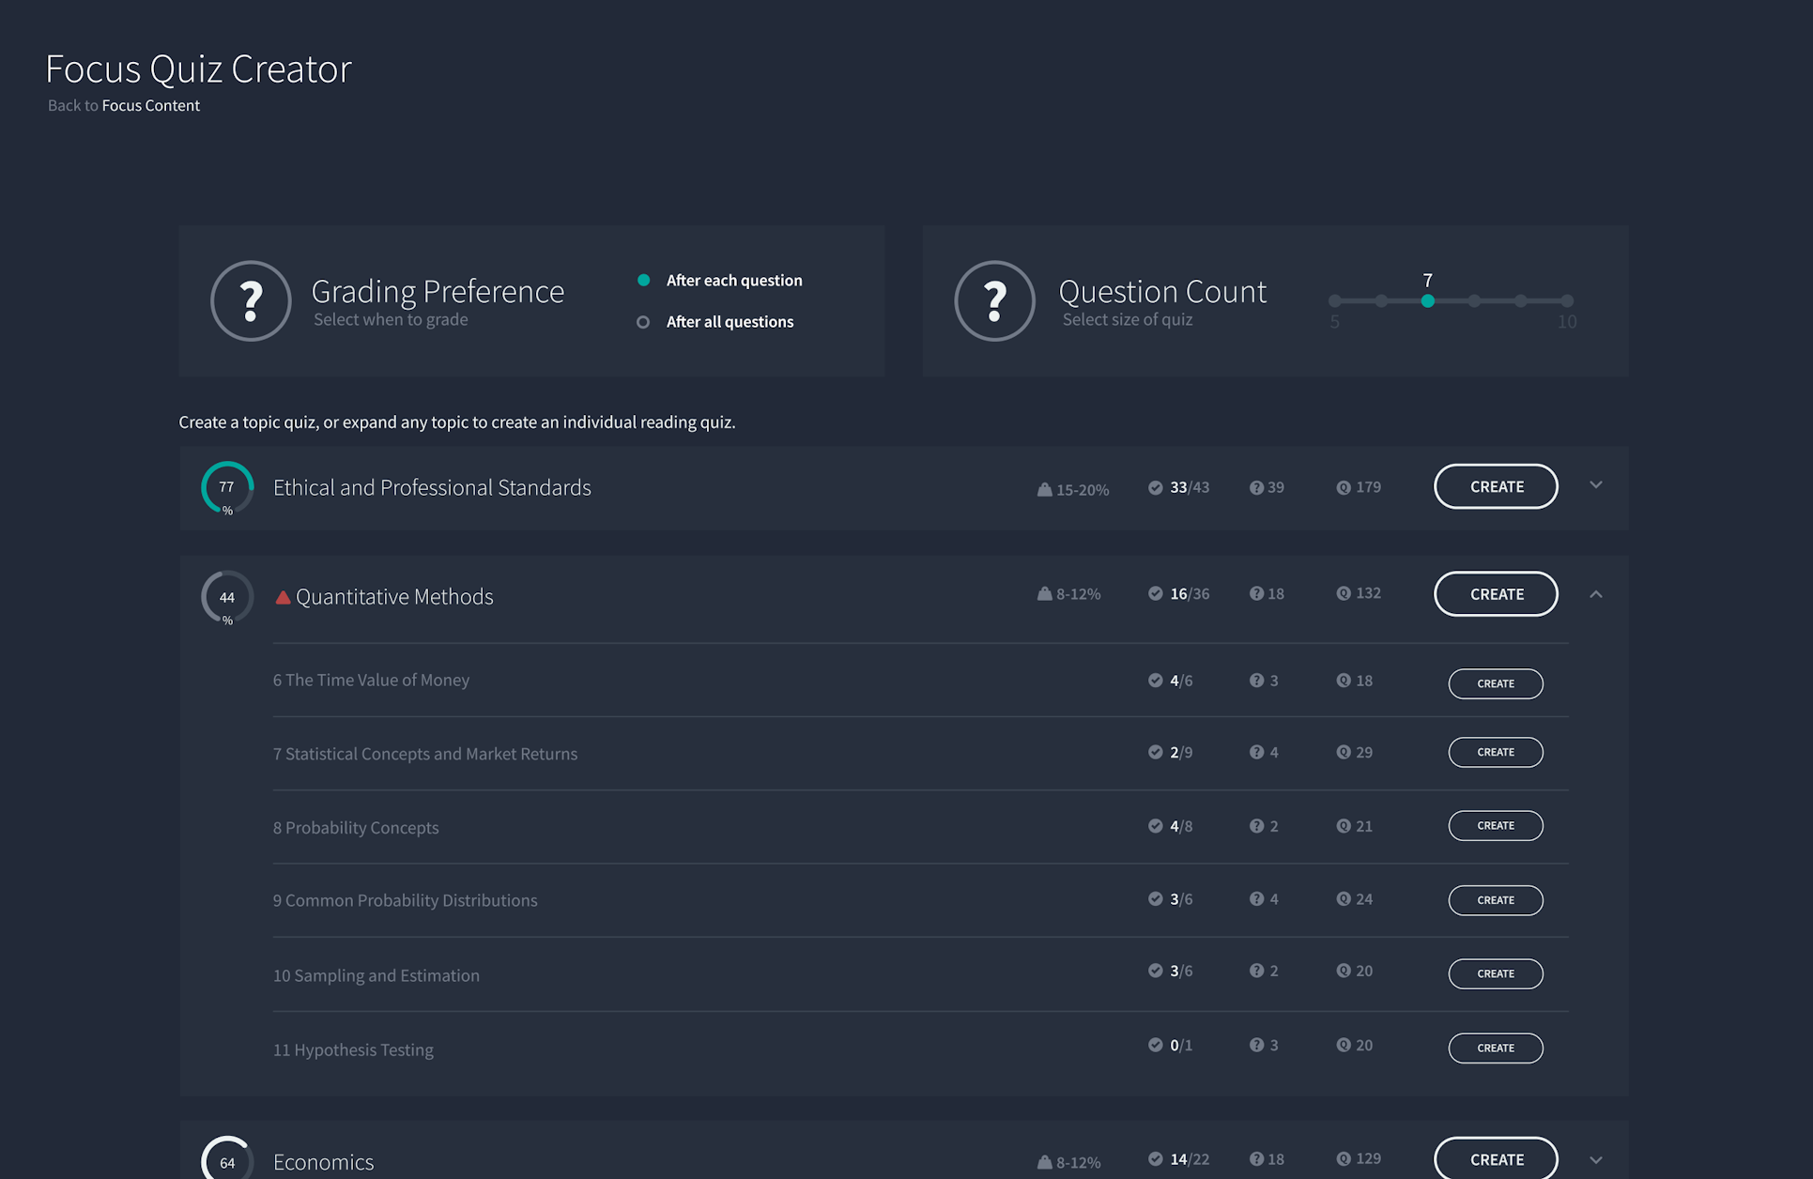This screenshot has height=1179, width=1813.
Task: Click the 77% progress ring for Ethical Standards
Action: coord(227,487)
